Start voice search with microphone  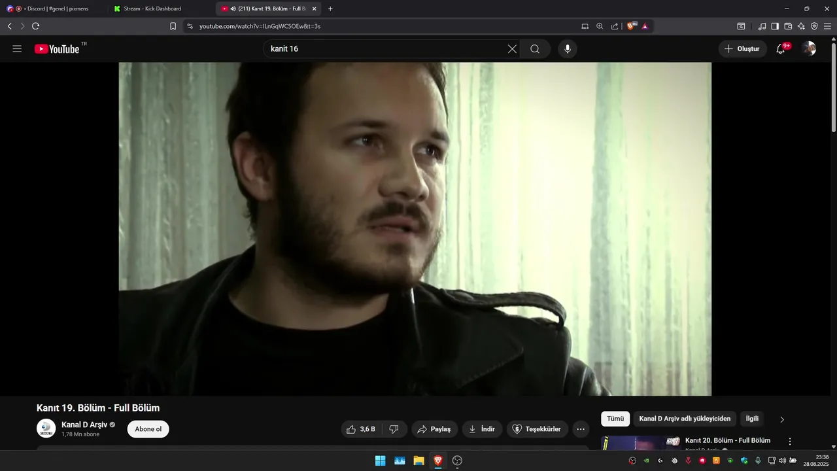coord(568,49)
